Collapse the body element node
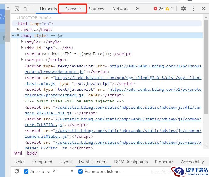Screen dimensions: 209x177 point(18,36)
